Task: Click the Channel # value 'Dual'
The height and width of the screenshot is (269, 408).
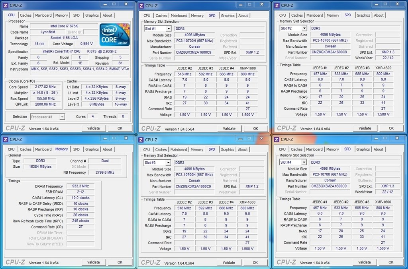Action: tap(105, 161)
